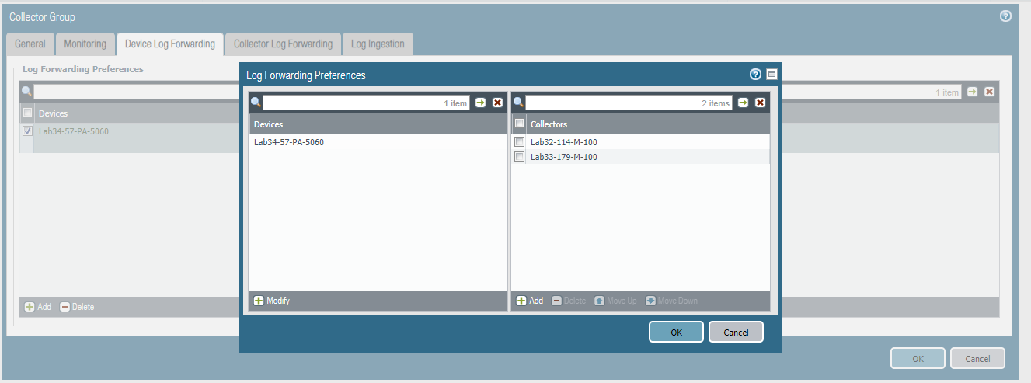Clear filter icon in background search bar
This screenshot has height=383, width=1031.
click(989, 92)
